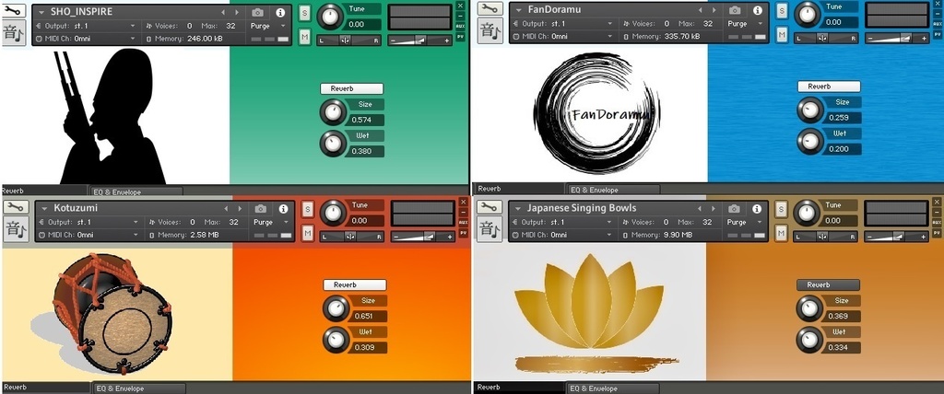This screenshot has height=394, width=944.
Task: Toggle PV button on SHO_INSPIRE instrument
Action: tap(461, 37)
